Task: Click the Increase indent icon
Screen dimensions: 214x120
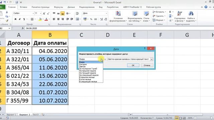Action: pos(72,19)
